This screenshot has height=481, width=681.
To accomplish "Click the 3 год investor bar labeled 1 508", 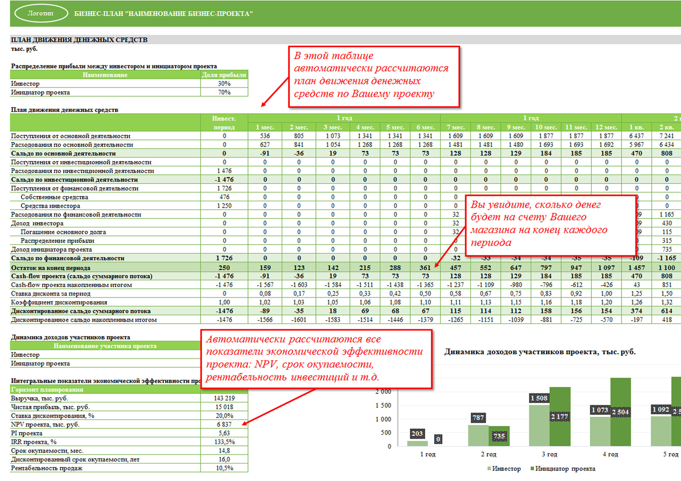I will (x=539, y=425).
